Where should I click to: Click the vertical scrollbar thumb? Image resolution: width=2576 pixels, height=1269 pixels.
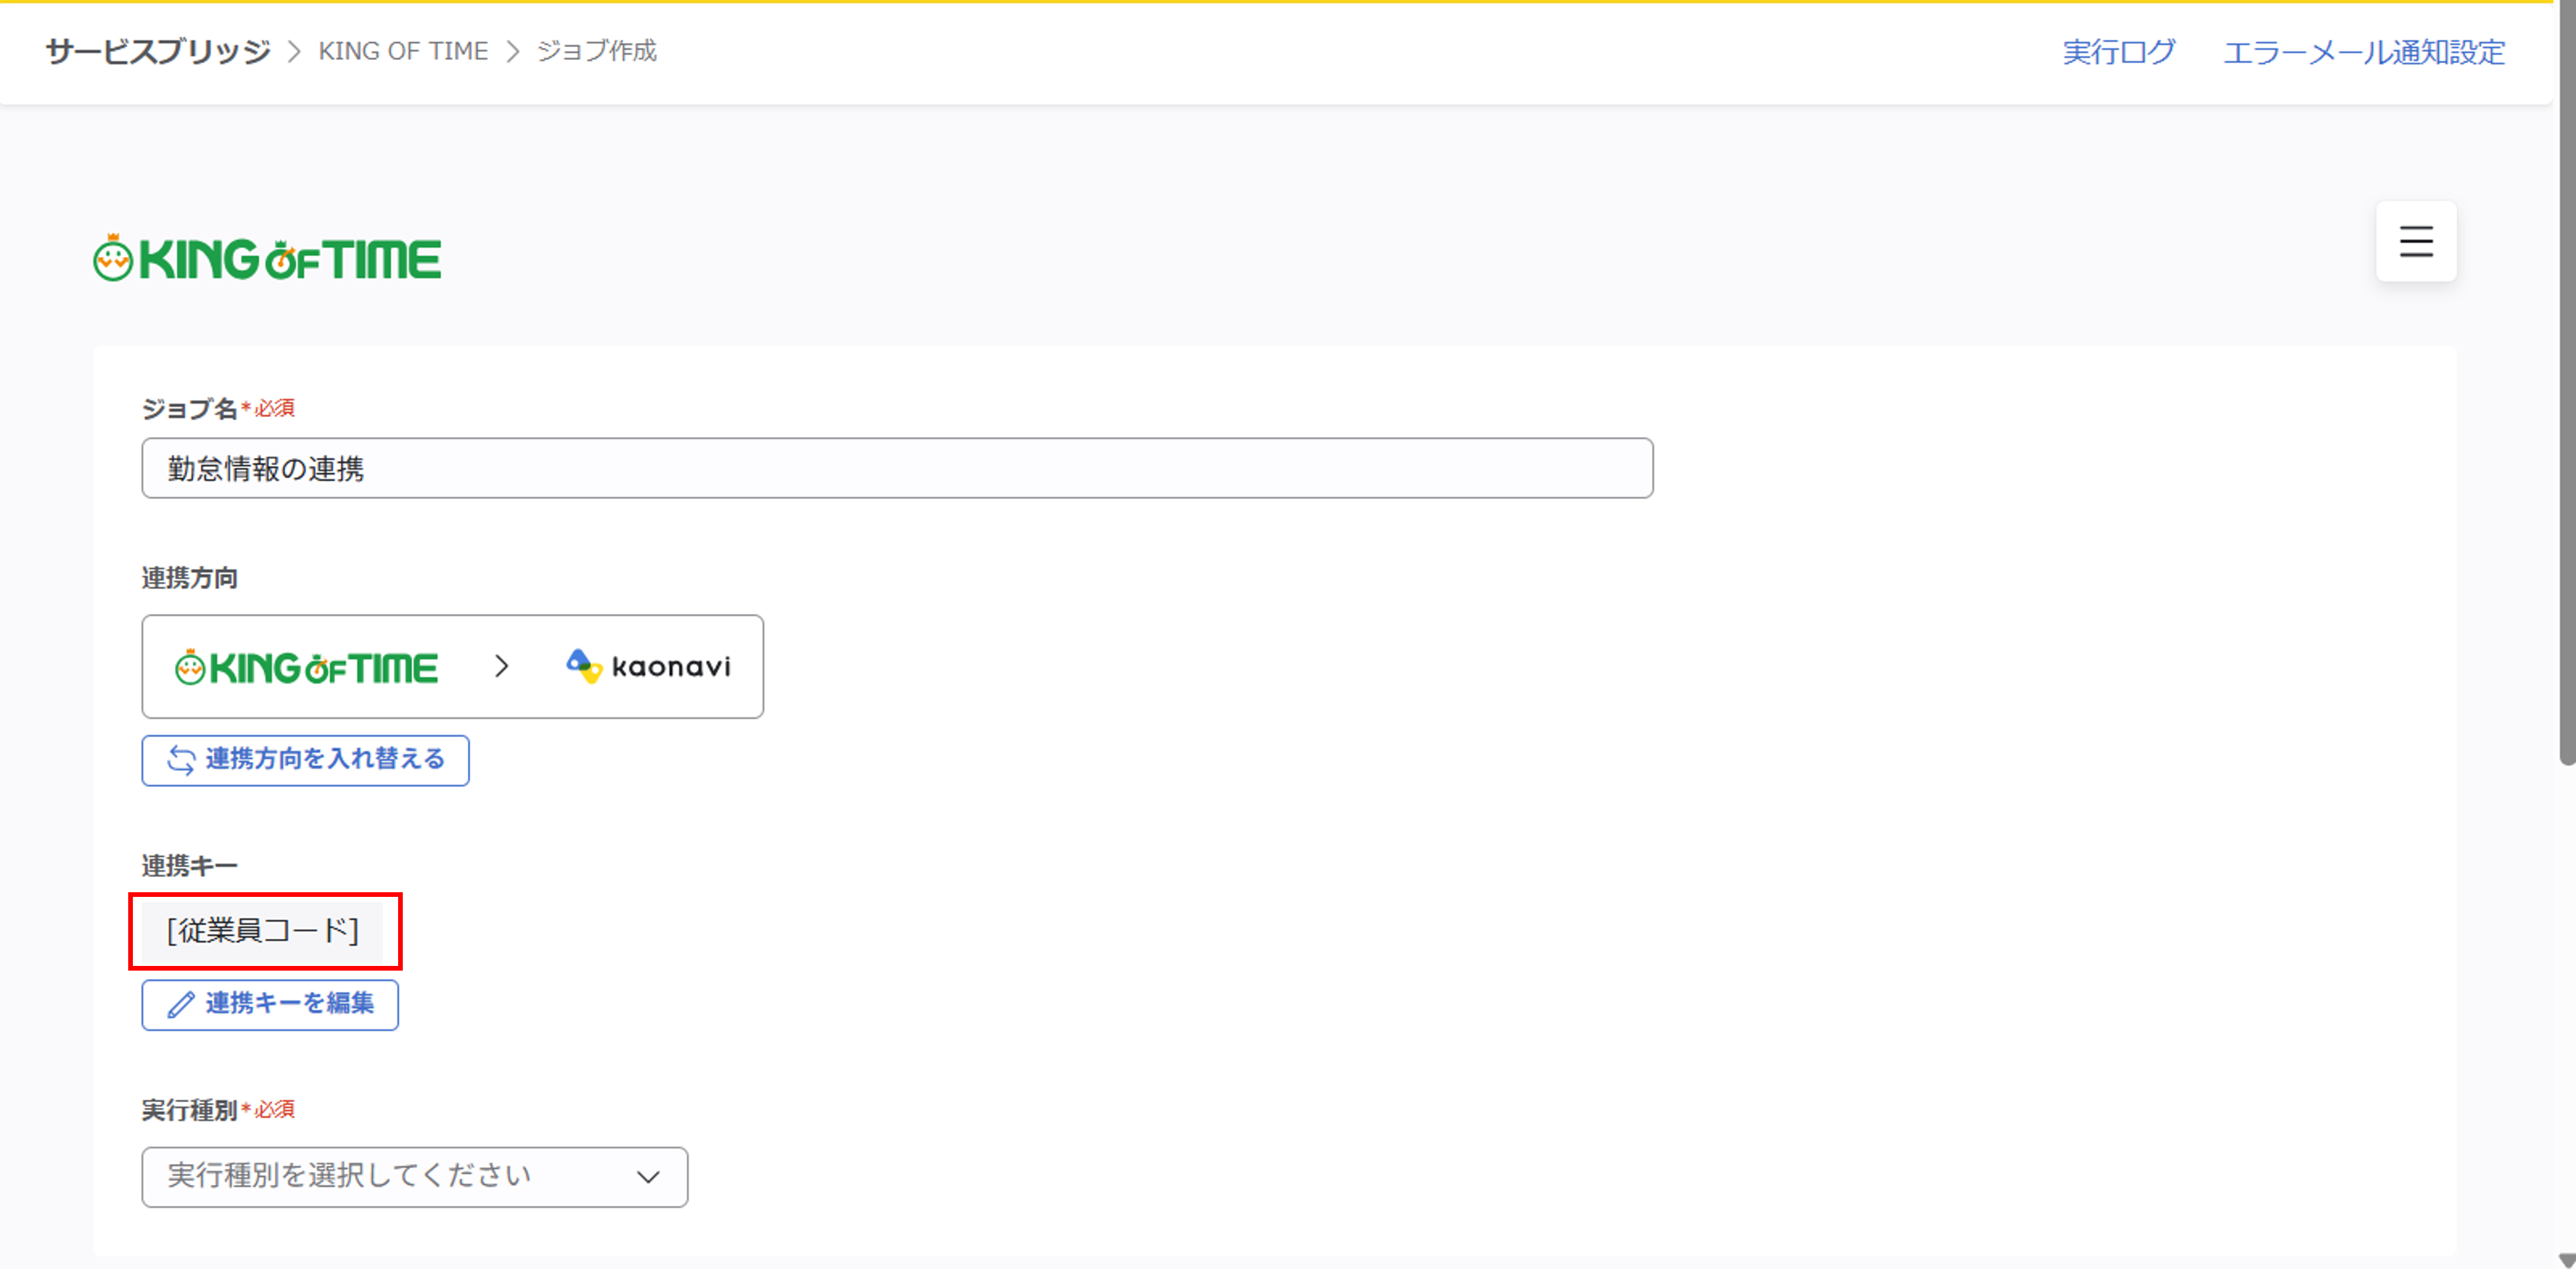pos(2566,400)
